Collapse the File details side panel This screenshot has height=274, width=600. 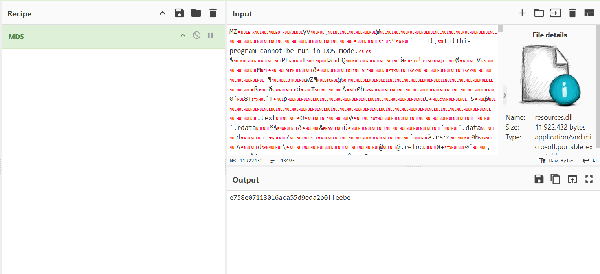[505, 95]
